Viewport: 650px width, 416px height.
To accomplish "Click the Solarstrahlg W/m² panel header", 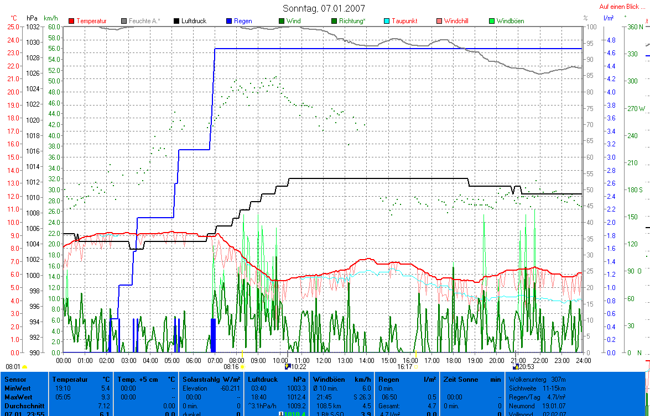I will tap(211, 380).
